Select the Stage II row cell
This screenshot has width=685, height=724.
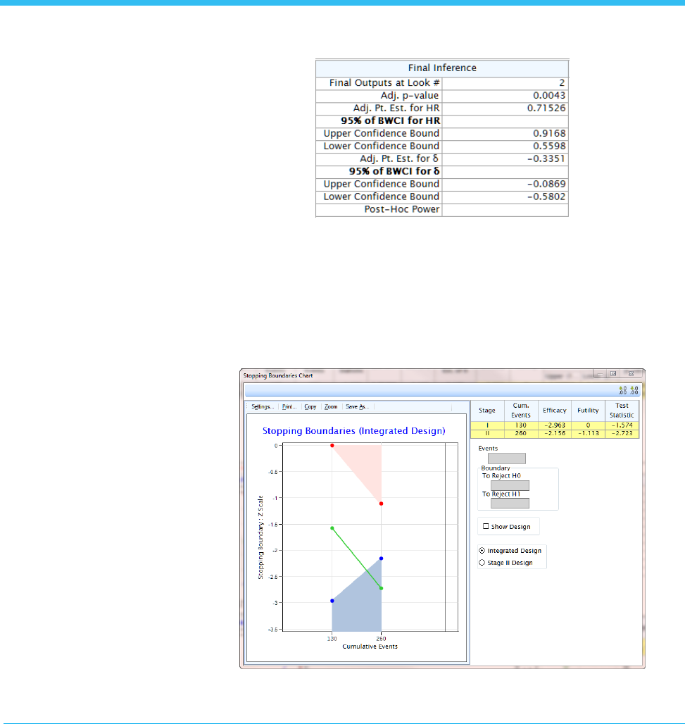(487, 434)
